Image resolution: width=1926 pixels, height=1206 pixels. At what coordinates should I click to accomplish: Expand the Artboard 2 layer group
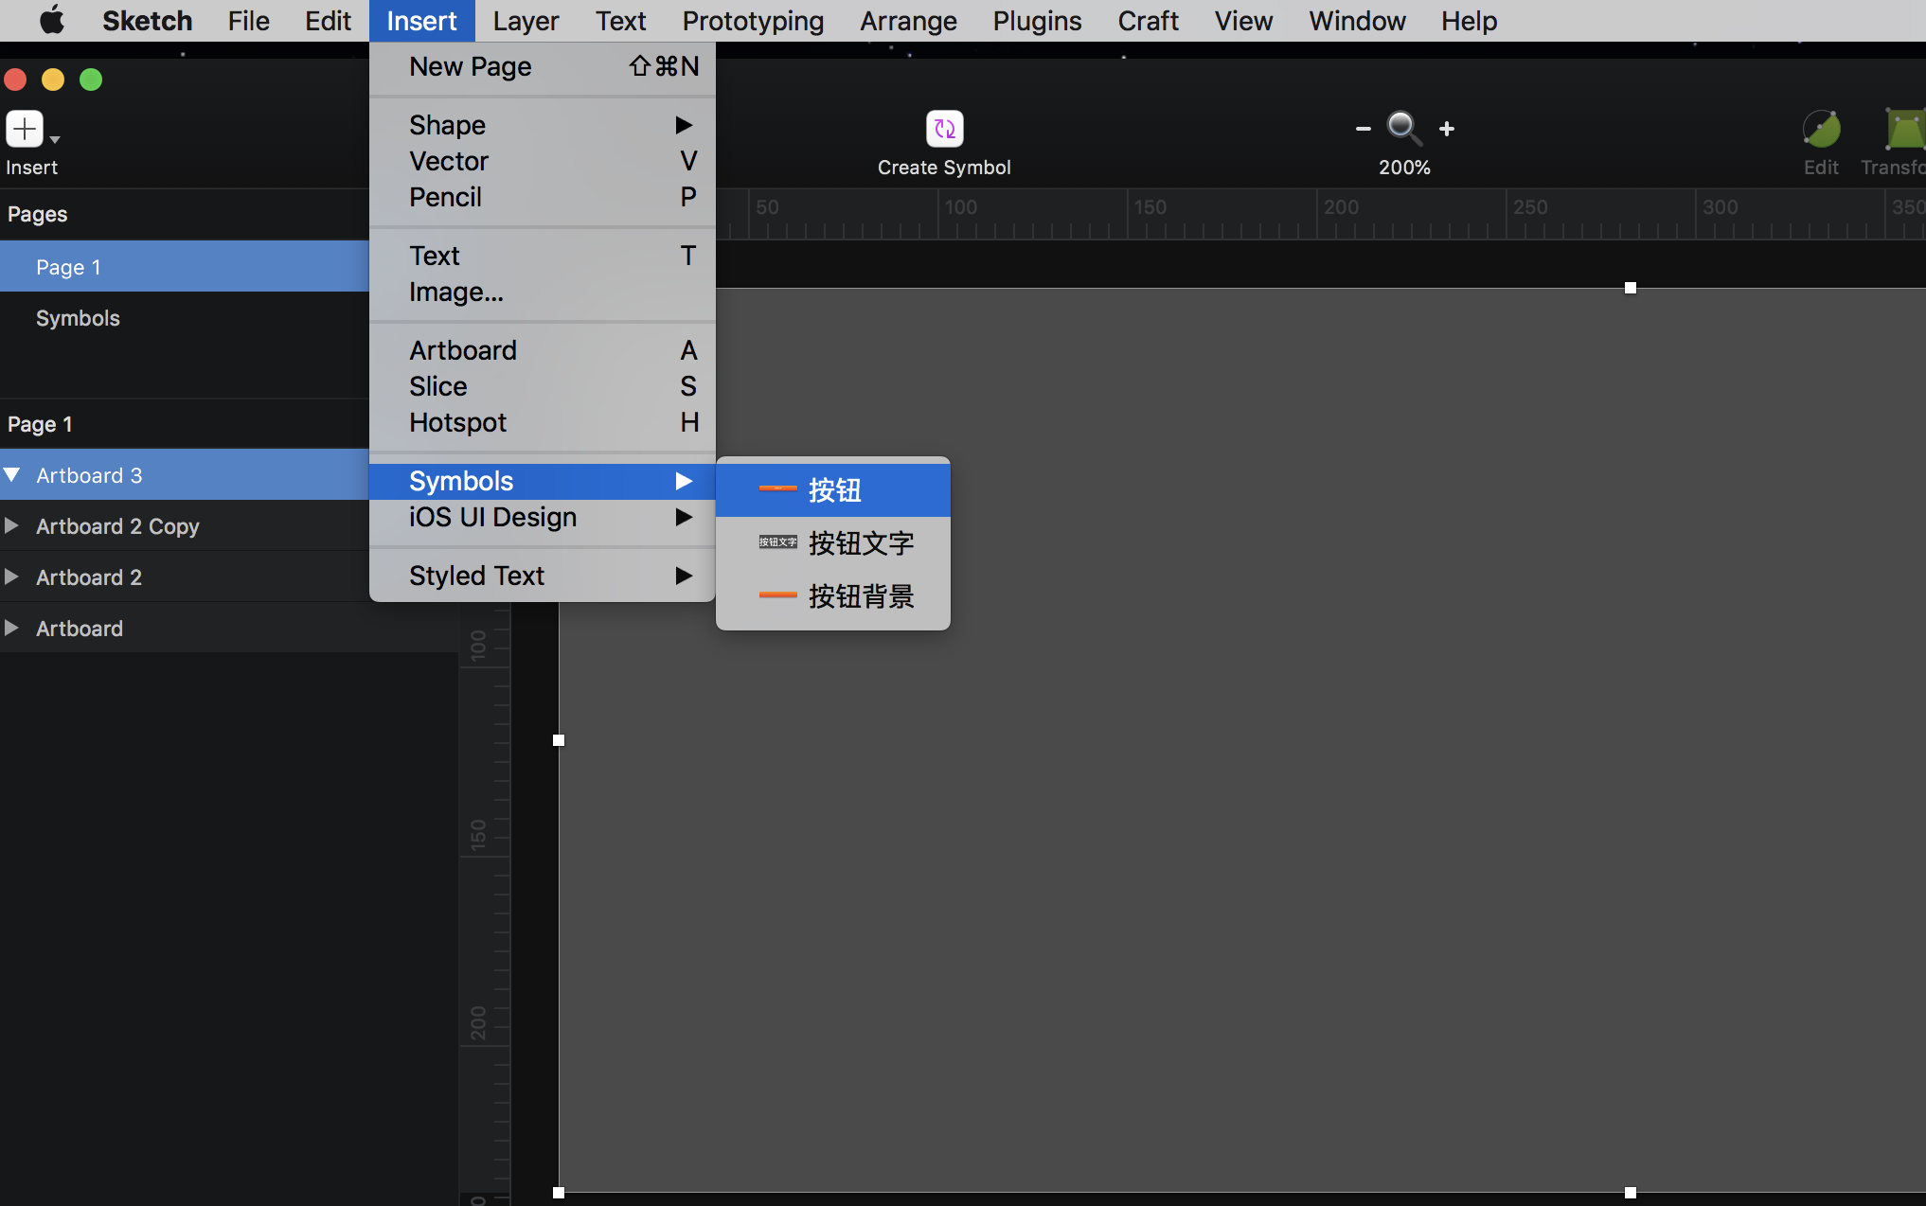[12, 577]
